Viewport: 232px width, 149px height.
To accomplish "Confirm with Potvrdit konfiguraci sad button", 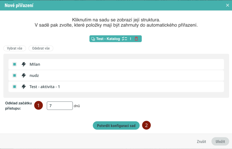I will click(x=116, y=126).
